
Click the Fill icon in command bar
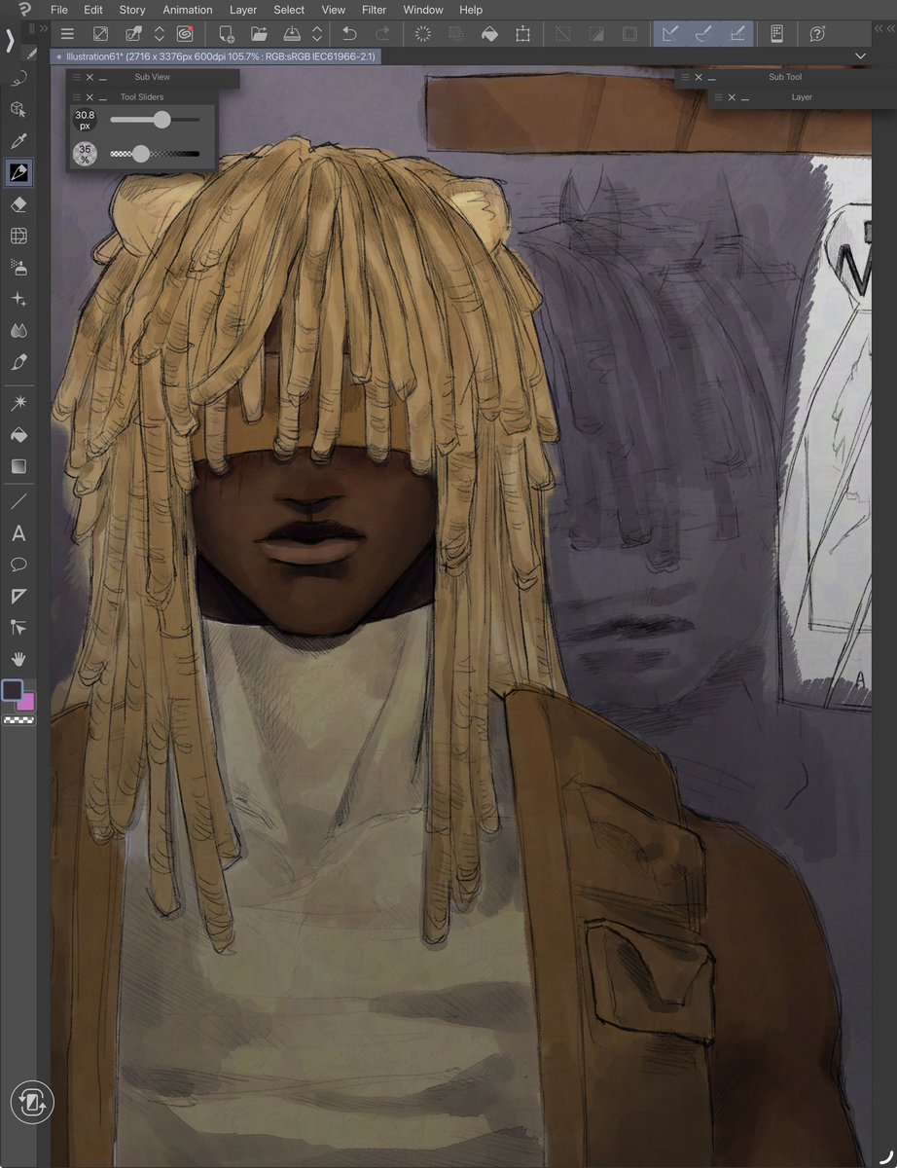tap(490, 34)
